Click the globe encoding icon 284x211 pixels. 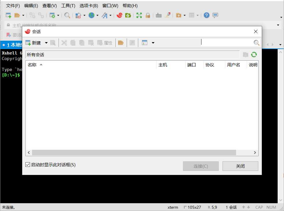click(x=91, y=15)
